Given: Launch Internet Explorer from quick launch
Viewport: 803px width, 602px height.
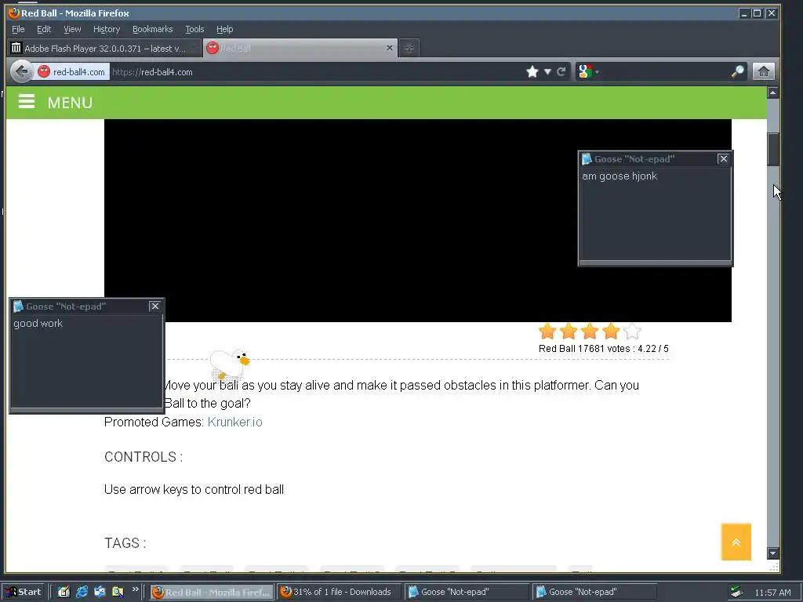Looking at the screenshot, I should pyautogui.click(x=82, y=592).
